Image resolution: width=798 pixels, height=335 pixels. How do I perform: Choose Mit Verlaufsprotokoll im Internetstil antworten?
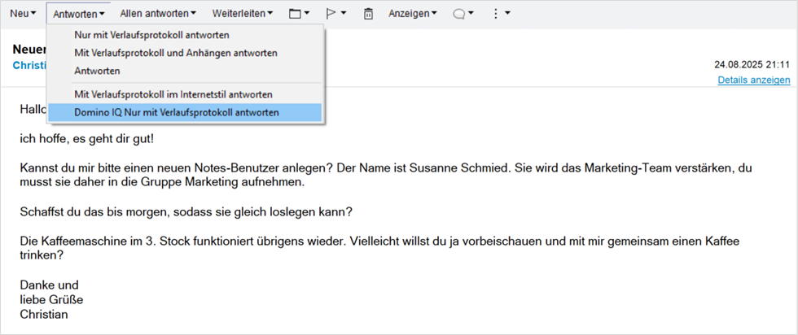[x=173, y=94]
